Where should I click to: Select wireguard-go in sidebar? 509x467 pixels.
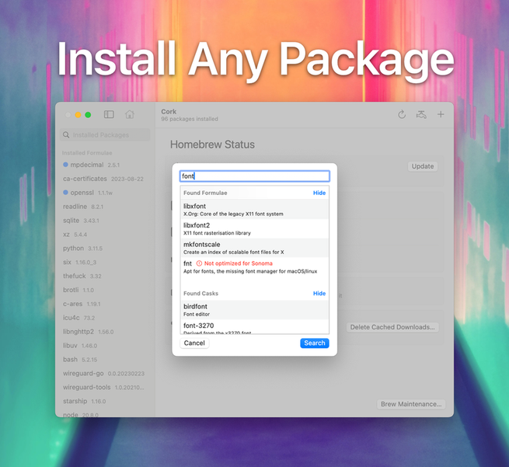(x=105, y=373)
